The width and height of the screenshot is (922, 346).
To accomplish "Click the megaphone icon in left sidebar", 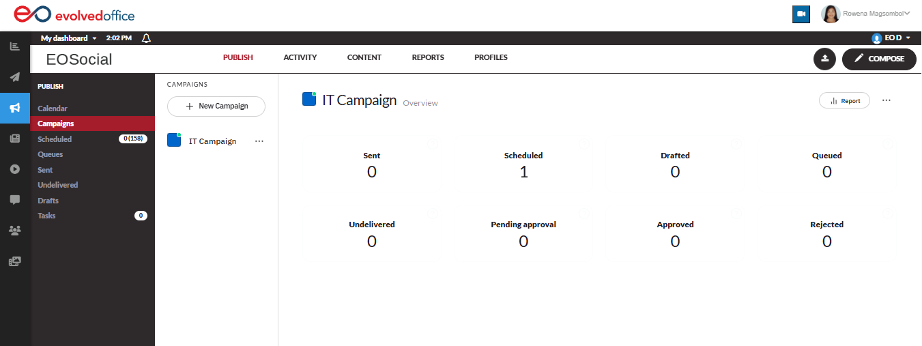I will [14, 108].
